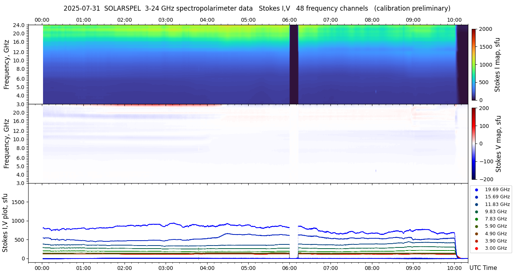Click the 3.00 GHz red legend dot
Image resolution: width=514 pixels, height=276 pixels.
point(476,248)
